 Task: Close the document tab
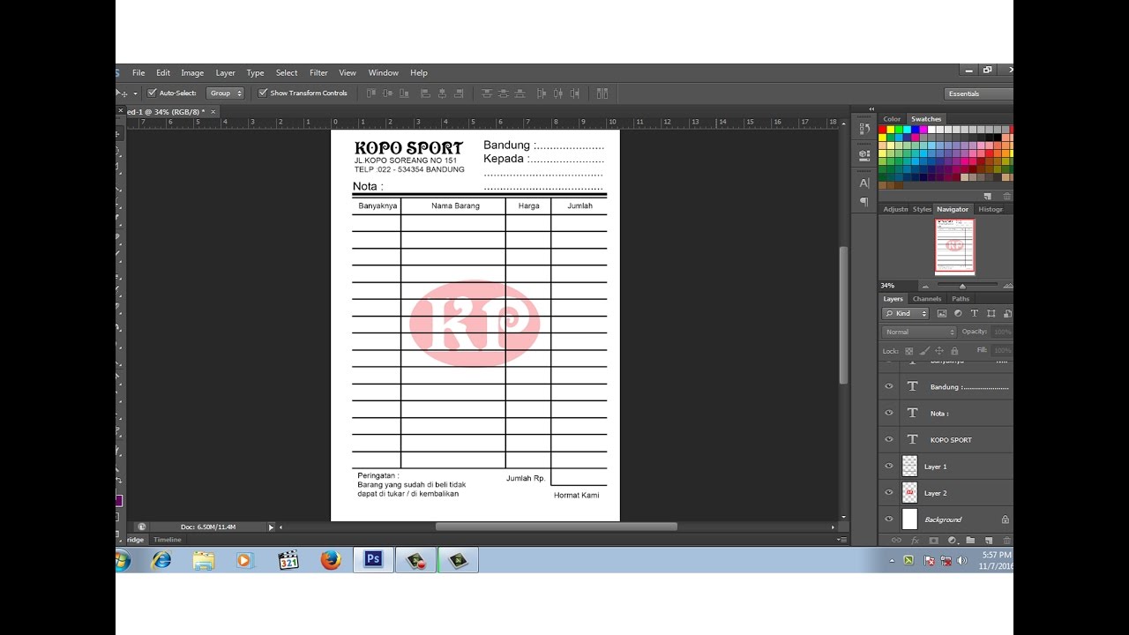click(213, 112)
